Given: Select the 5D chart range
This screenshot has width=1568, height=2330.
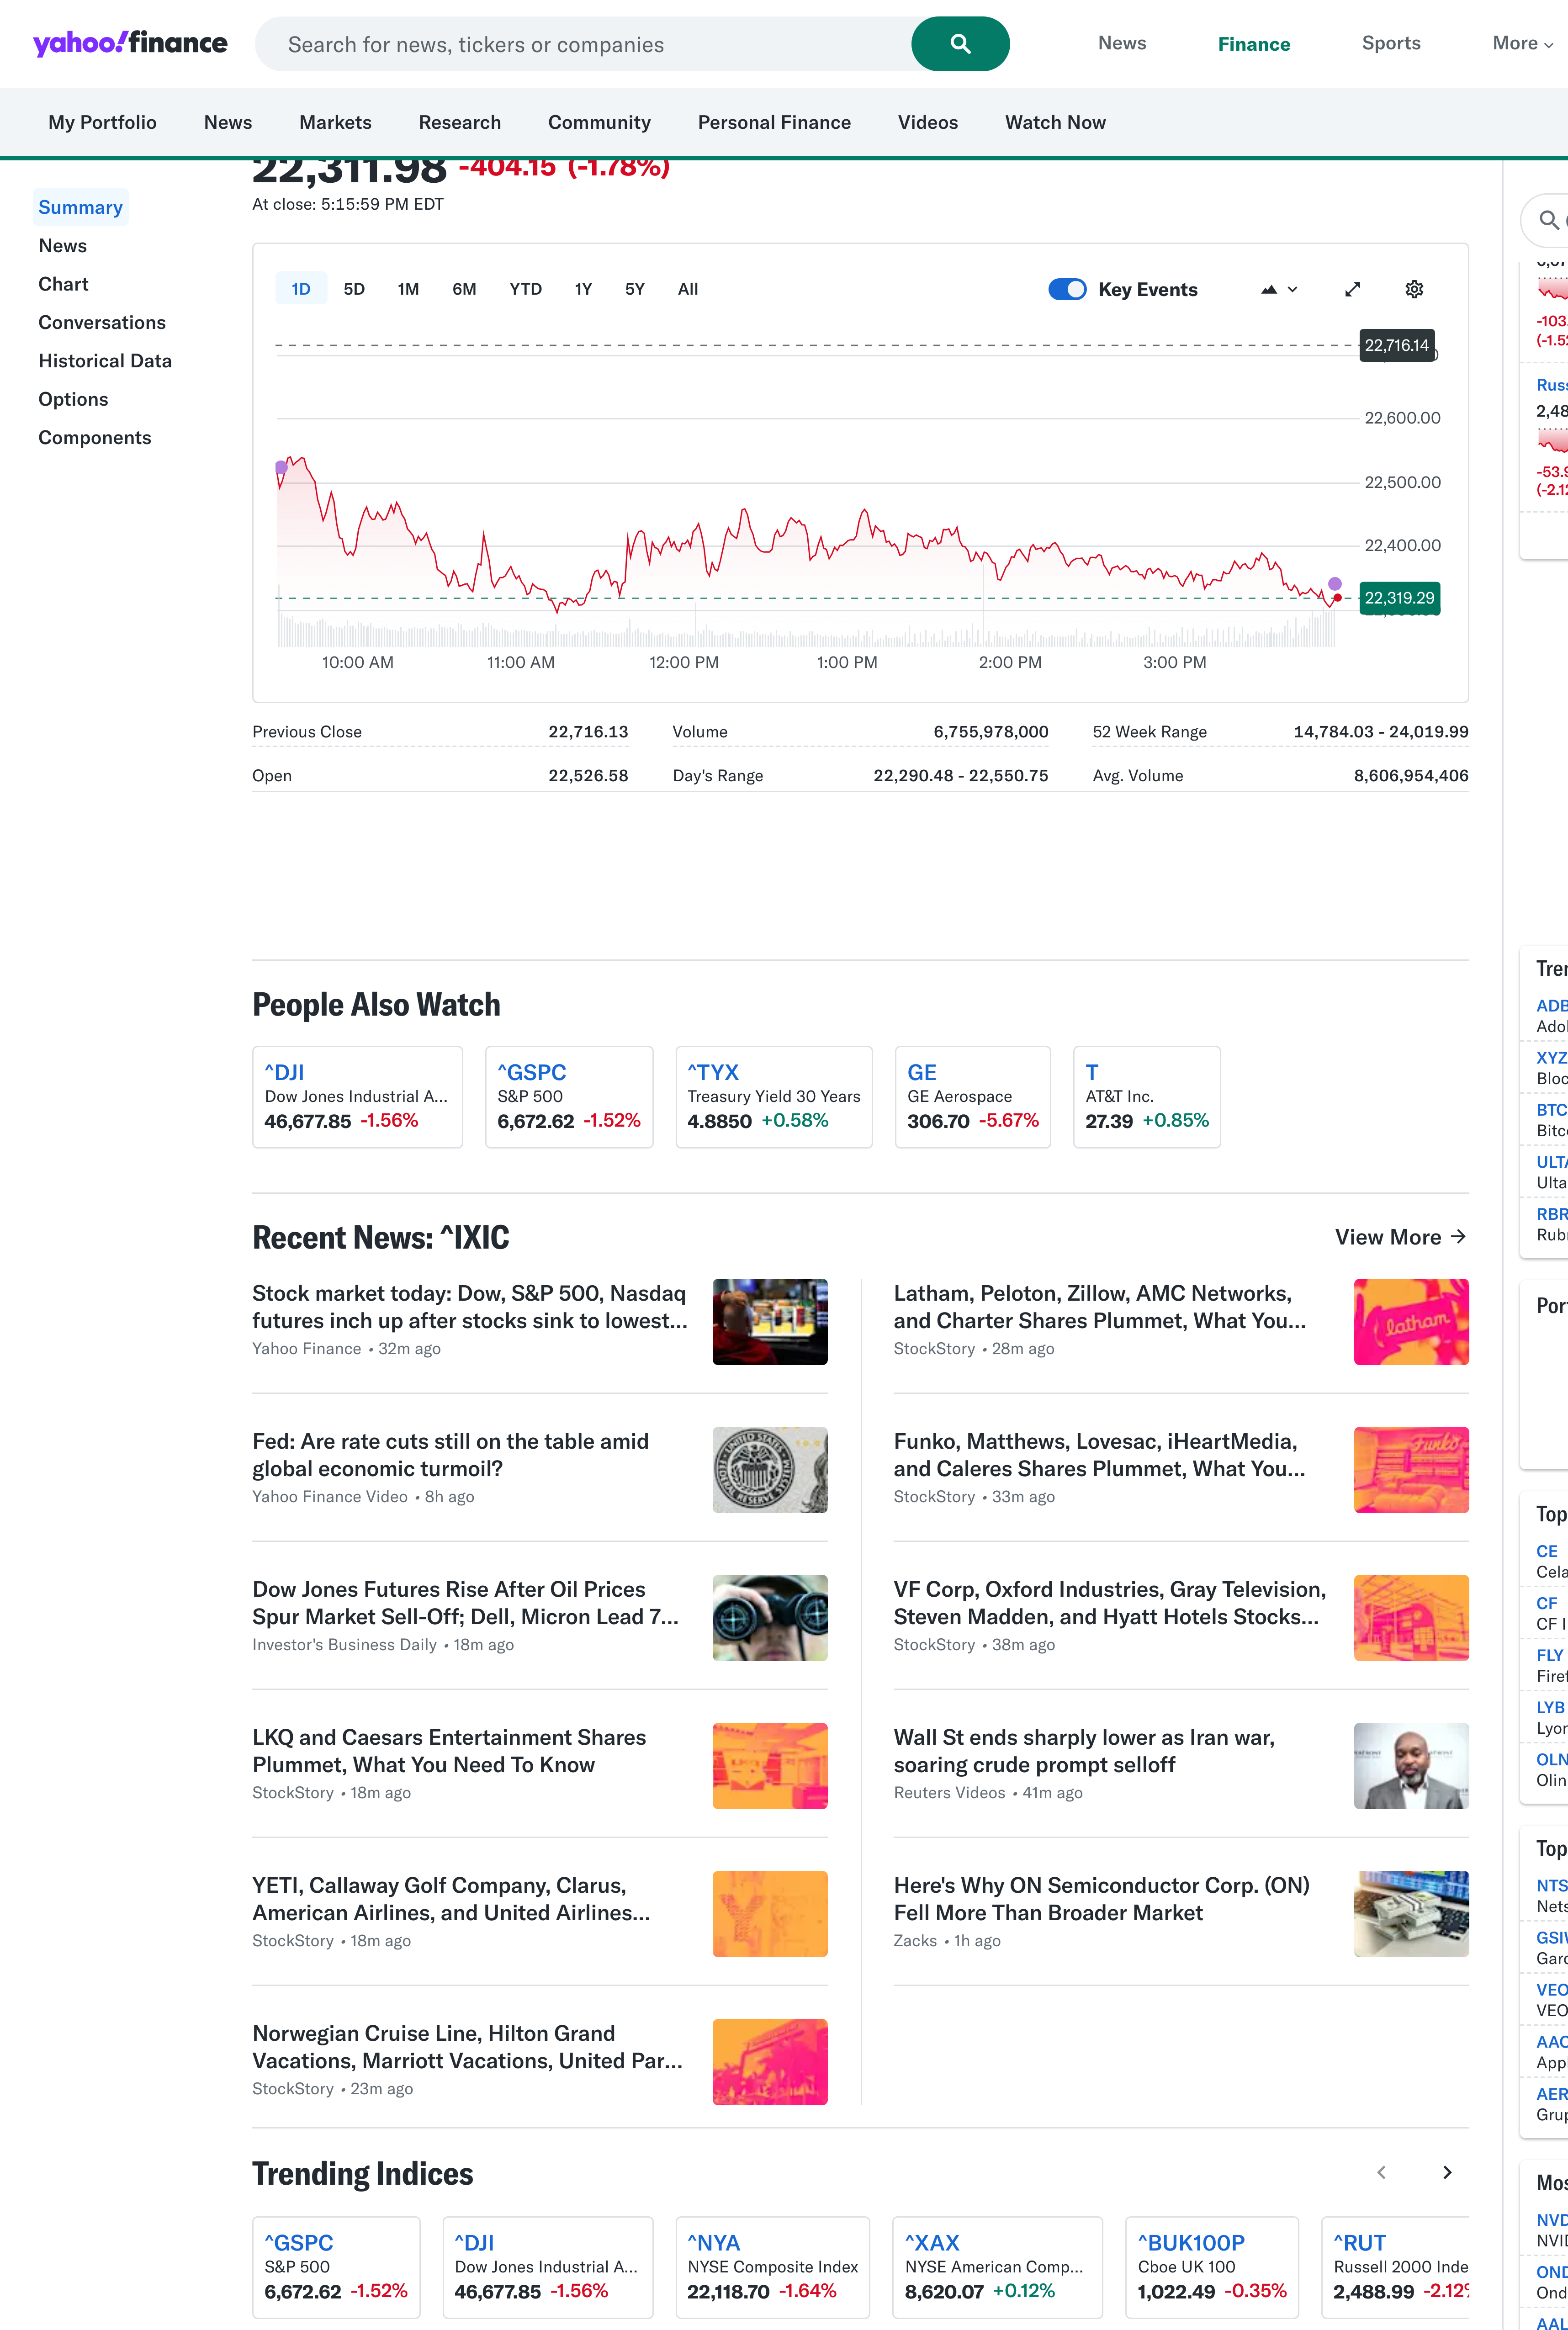Looking at the screenshot, I should [354, 289].
